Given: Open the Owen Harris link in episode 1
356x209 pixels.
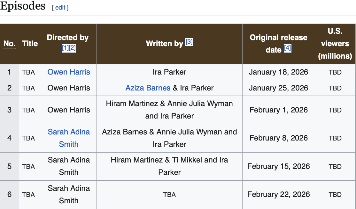Looking at the screenshot, I should point(69,72).
